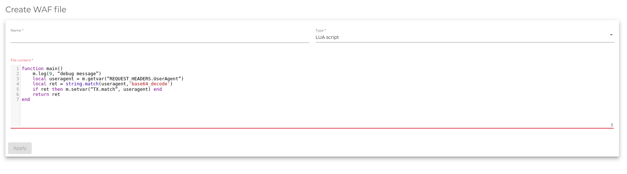
Task: Grab the editor resize handle icon
Action: click(612, 125)
